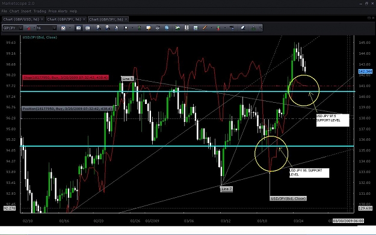
Task: Click the blue globe icon
Action: coord(167,28)
